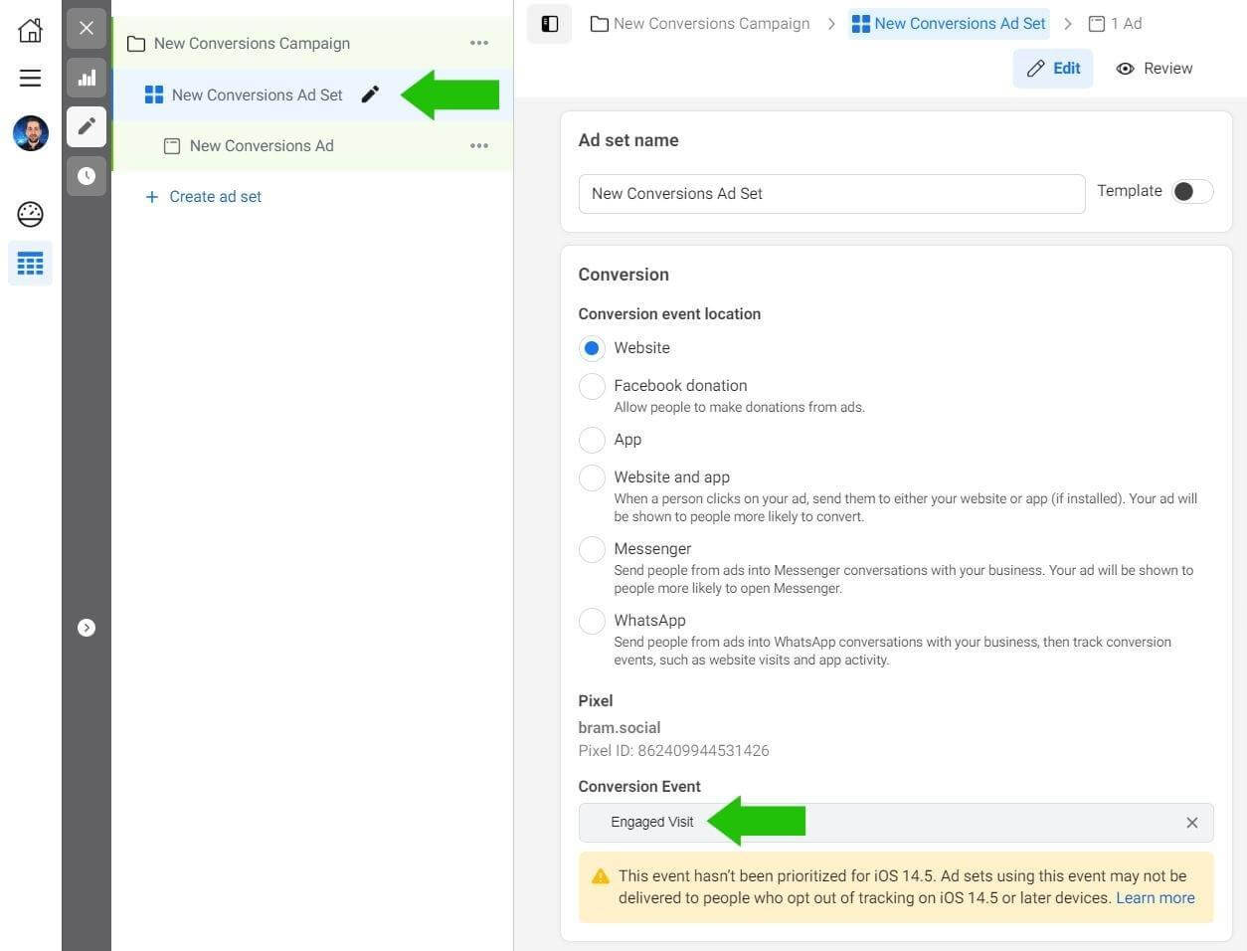Viewport: 1247px width, 951px height.
Task: Click the bram.social pixel name
Action: point(620,727)
